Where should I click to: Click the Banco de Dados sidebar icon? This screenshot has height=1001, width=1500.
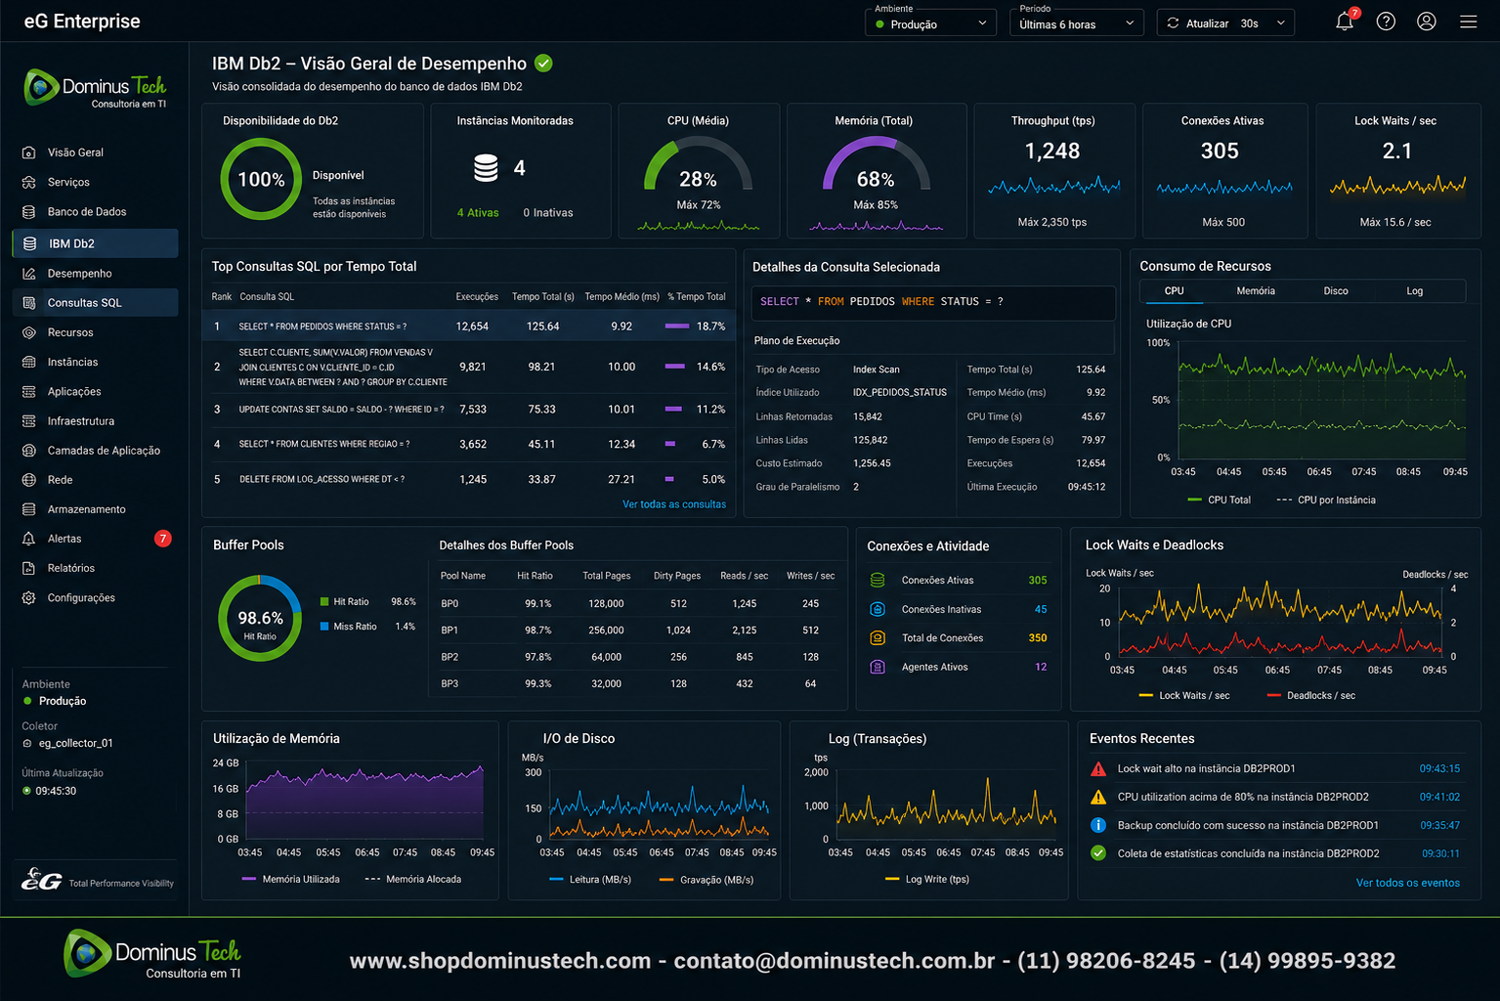click(29, 211)
